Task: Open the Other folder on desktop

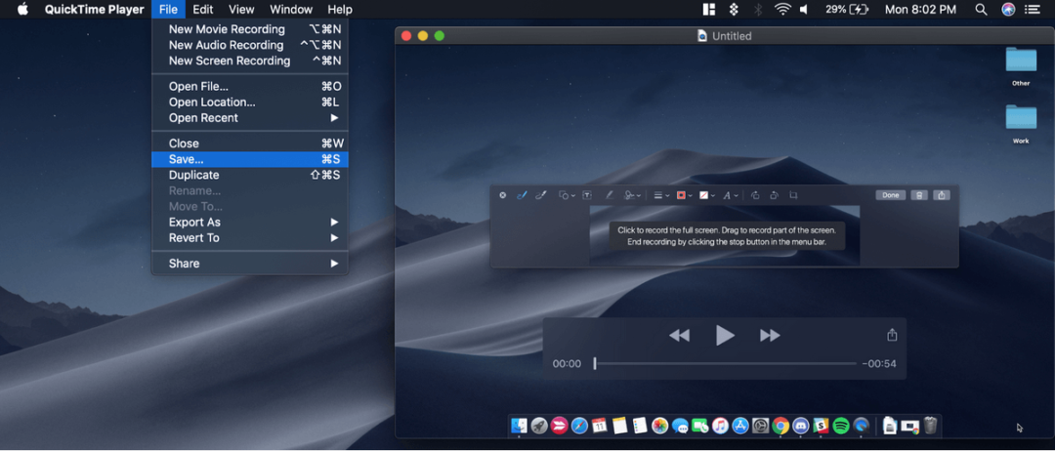Action: pyautogui.click(x=1021, y=65)
